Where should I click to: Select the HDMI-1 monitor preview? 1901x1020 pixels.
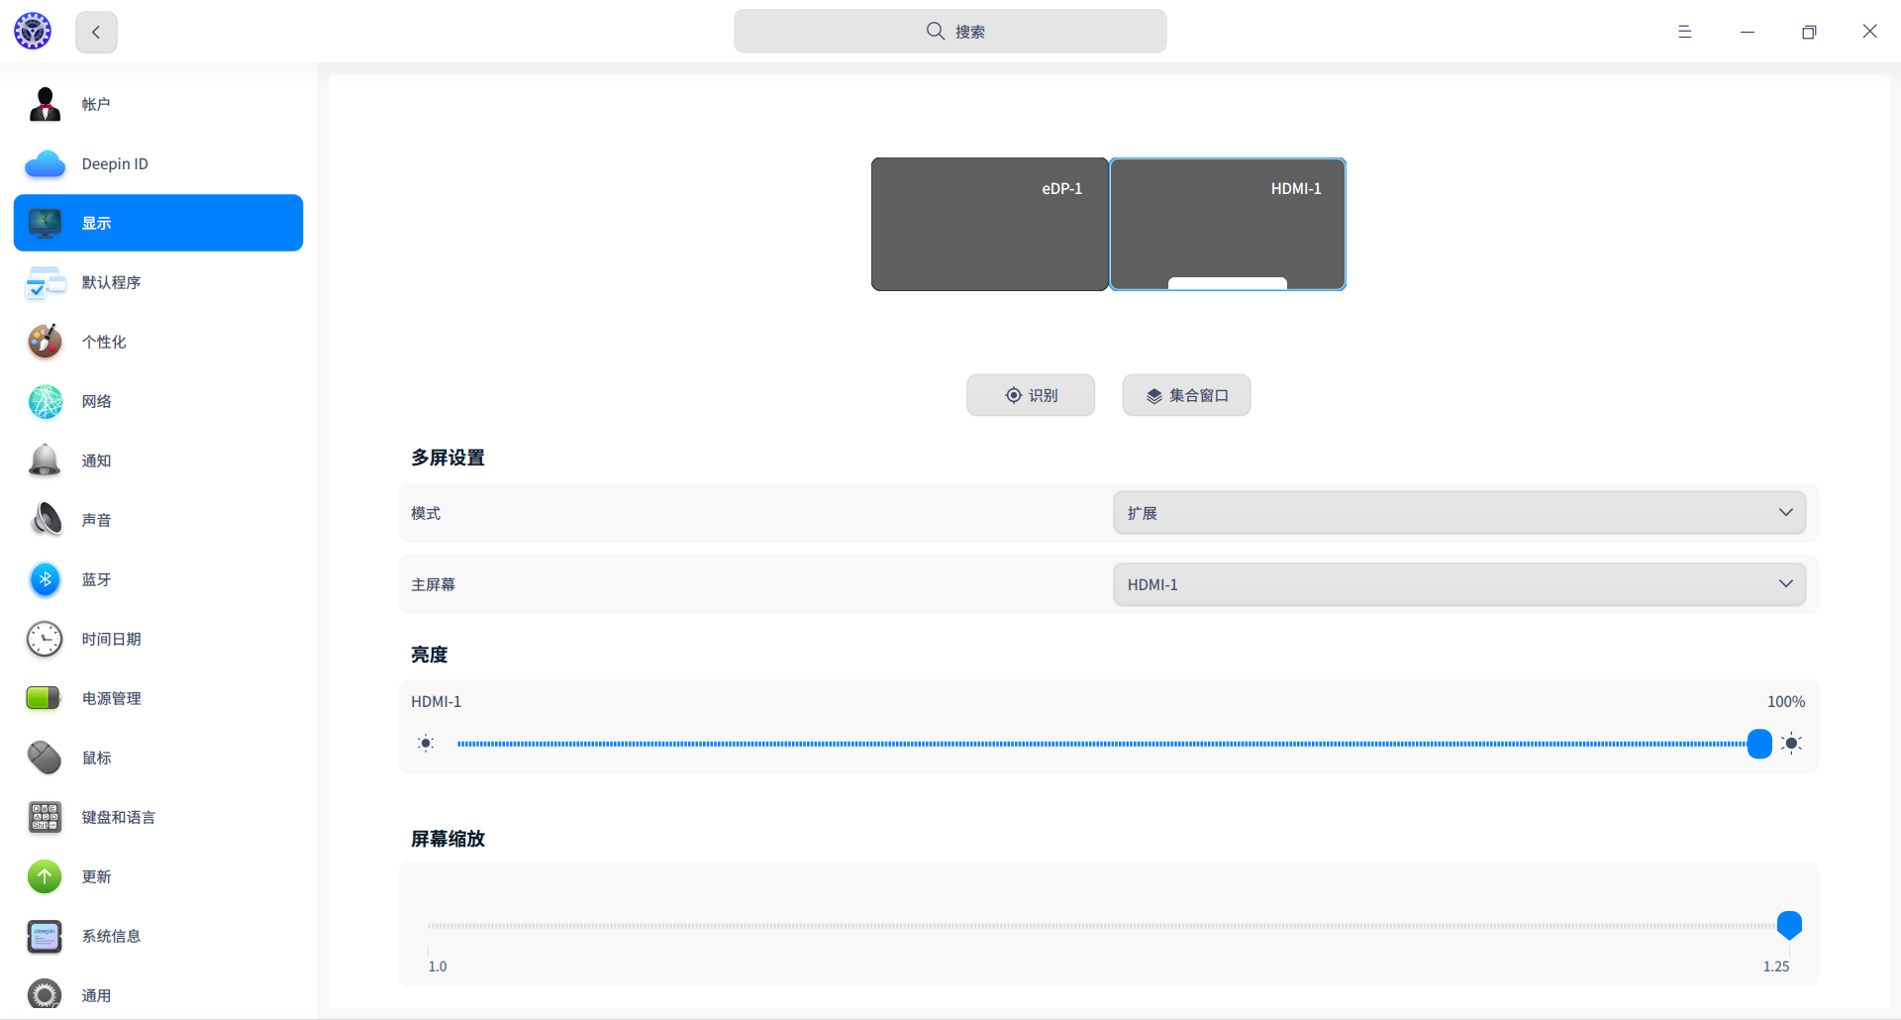(1228, 224)
